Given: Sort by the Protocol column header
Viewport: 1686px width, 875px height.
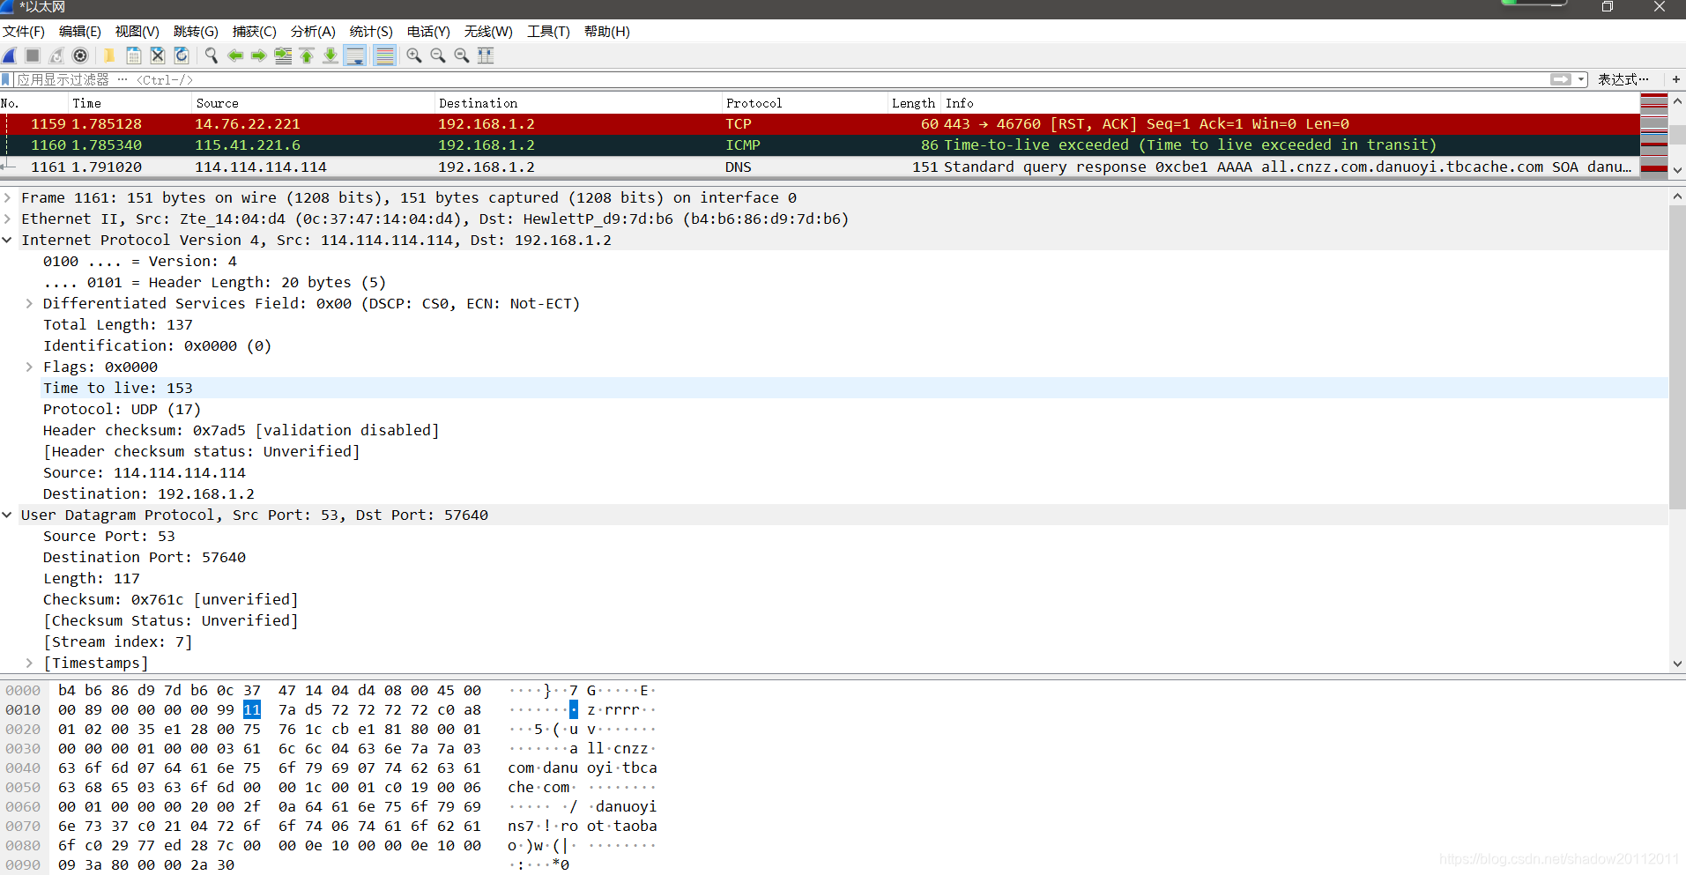Looking at the screenshot, I should coord(805,103).
